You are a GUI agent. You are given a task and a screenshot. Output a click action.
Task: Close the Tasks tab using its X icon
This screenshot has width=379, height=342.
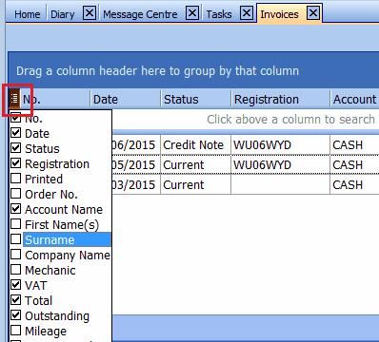(x=247, y=13)
